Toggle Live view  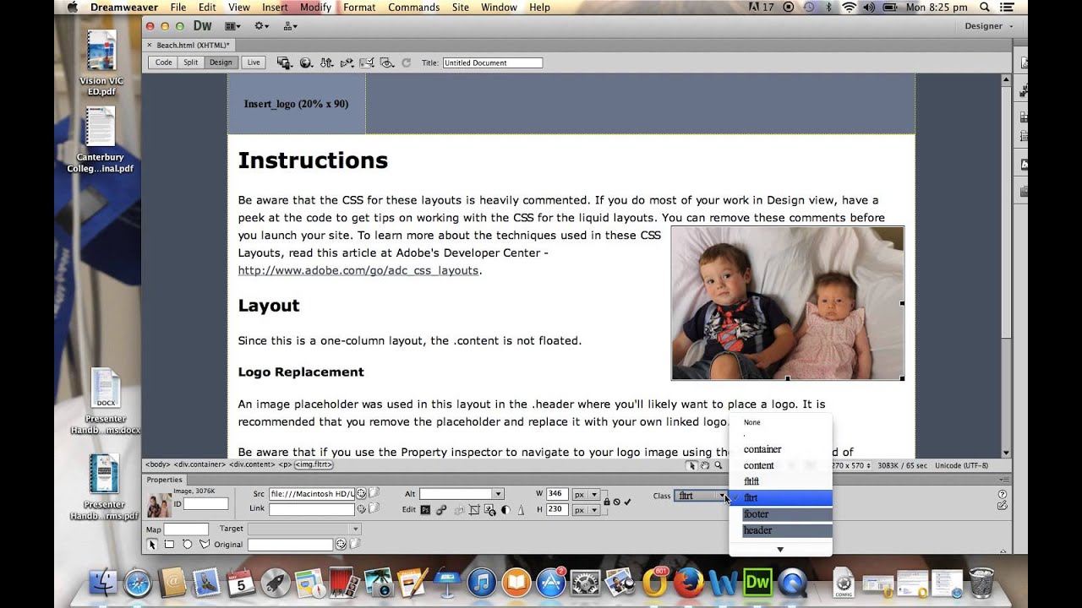pos(254,62)
